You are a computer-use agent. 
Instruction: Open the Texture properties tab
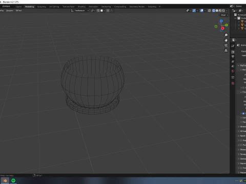click(x=233, y=83)
